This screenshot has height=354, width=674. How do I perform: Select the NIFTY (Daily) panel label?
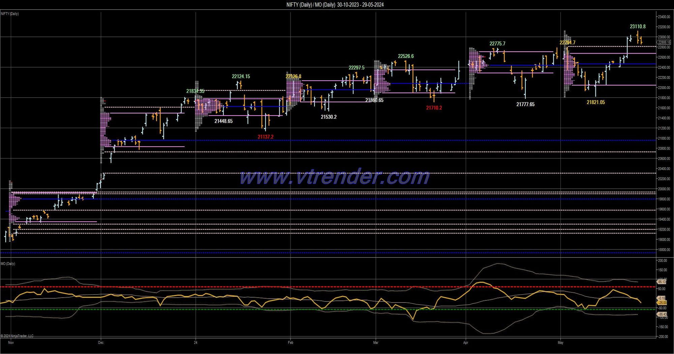[x=10, y=14]
